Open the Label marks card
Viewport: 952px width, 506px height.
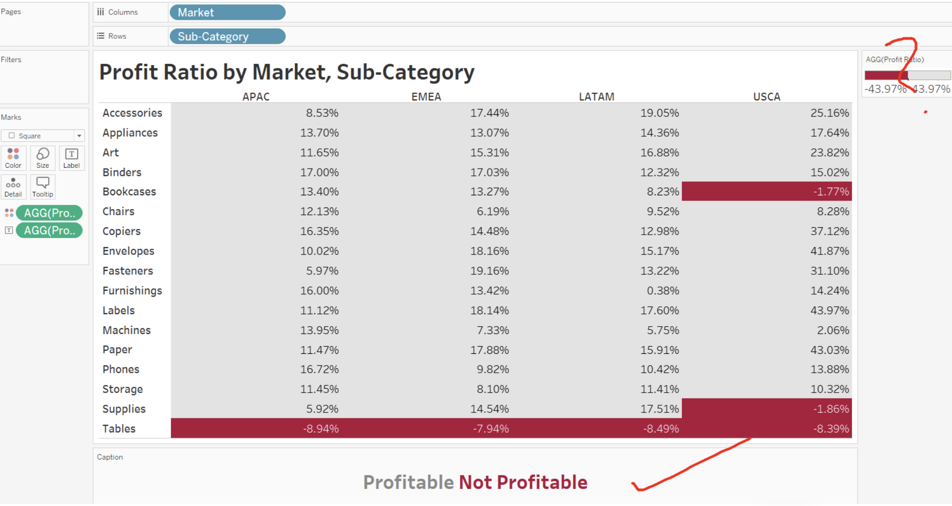(x=71, y=158)
